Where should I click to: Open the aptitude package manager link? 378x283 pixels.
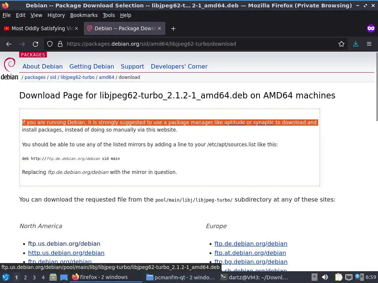click(x=234, y=122)
